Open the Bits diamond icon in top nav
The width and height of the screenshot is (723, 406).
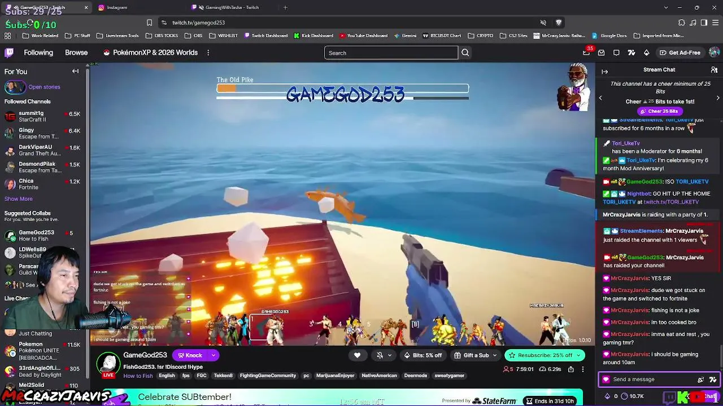[647, 52]
